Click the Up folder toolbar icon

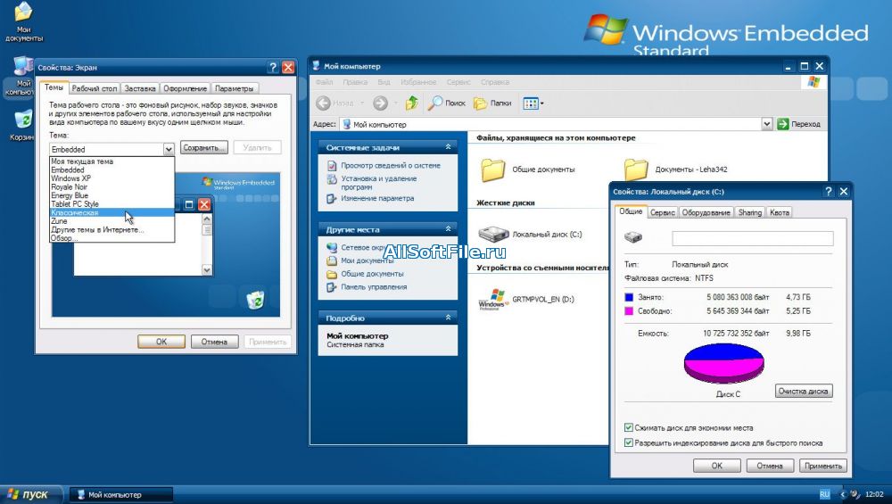pyautogui.click(x=411, y=103)
